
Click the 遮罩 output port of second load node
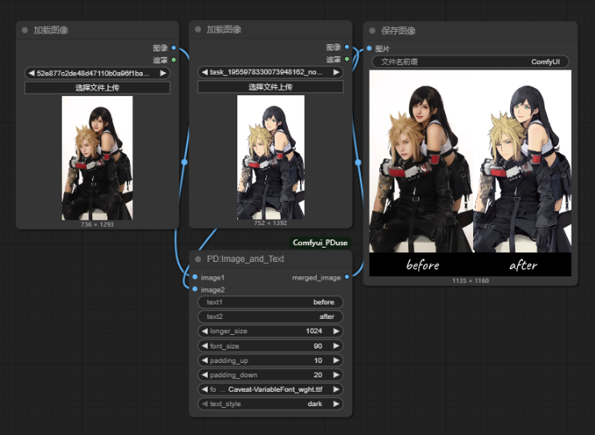346,59
